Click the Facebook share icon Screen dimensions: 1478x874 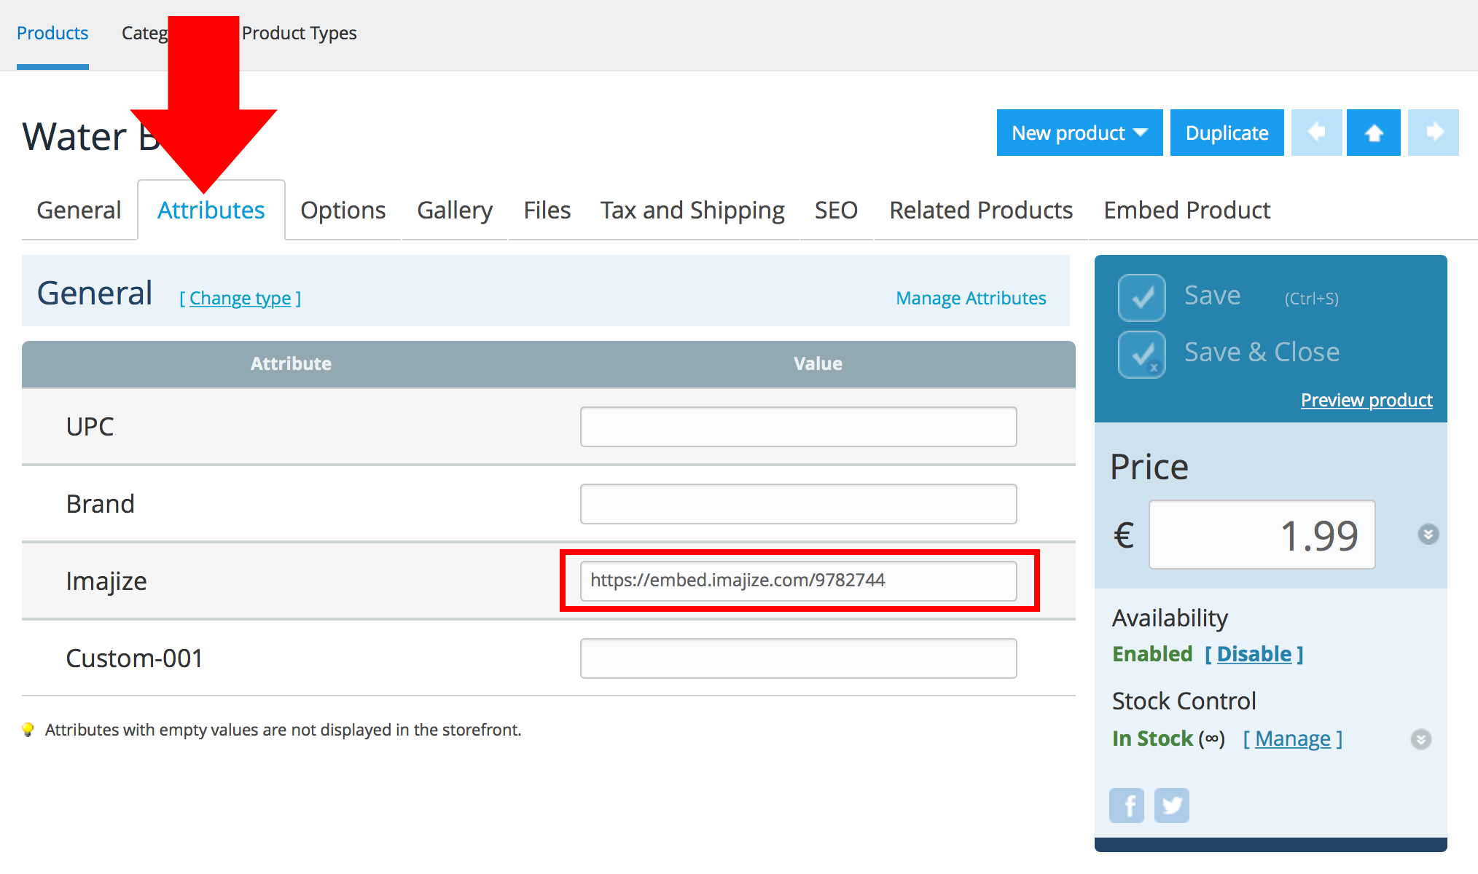1126,806
